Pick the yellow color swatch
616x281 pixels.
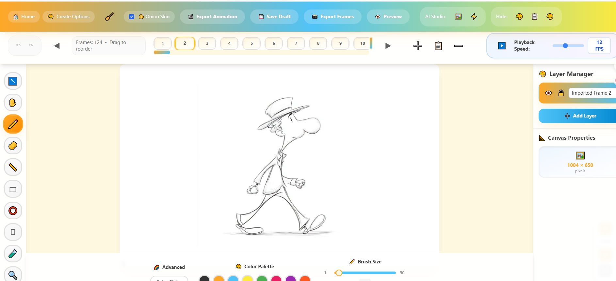[x=248, y=278]
